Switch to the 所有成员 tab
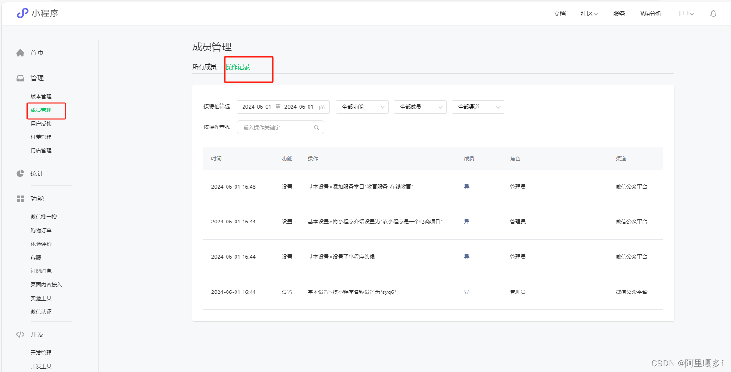Screen dimensions: 731x372 click(x=204, y=67)
